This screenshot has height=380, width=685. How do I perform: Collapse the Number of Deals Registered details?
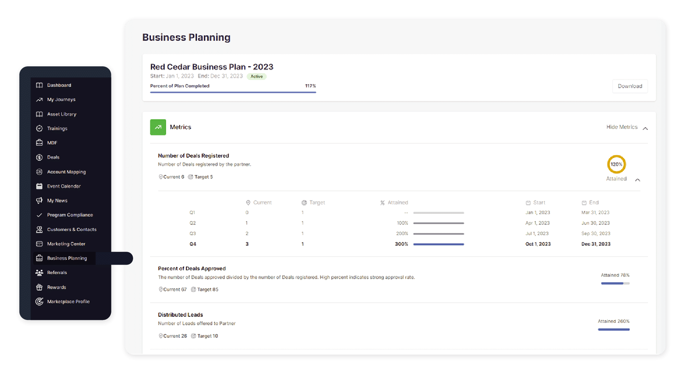click(x=637, y=180)
